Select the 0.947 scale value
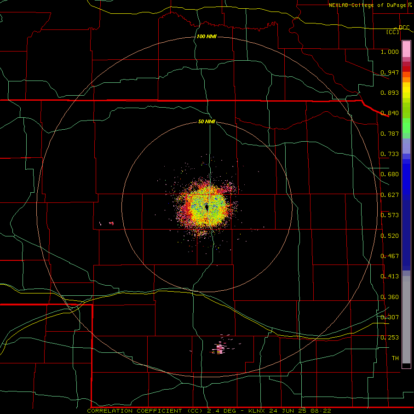Screen dimensions: 414x414 tap(390, 72)
